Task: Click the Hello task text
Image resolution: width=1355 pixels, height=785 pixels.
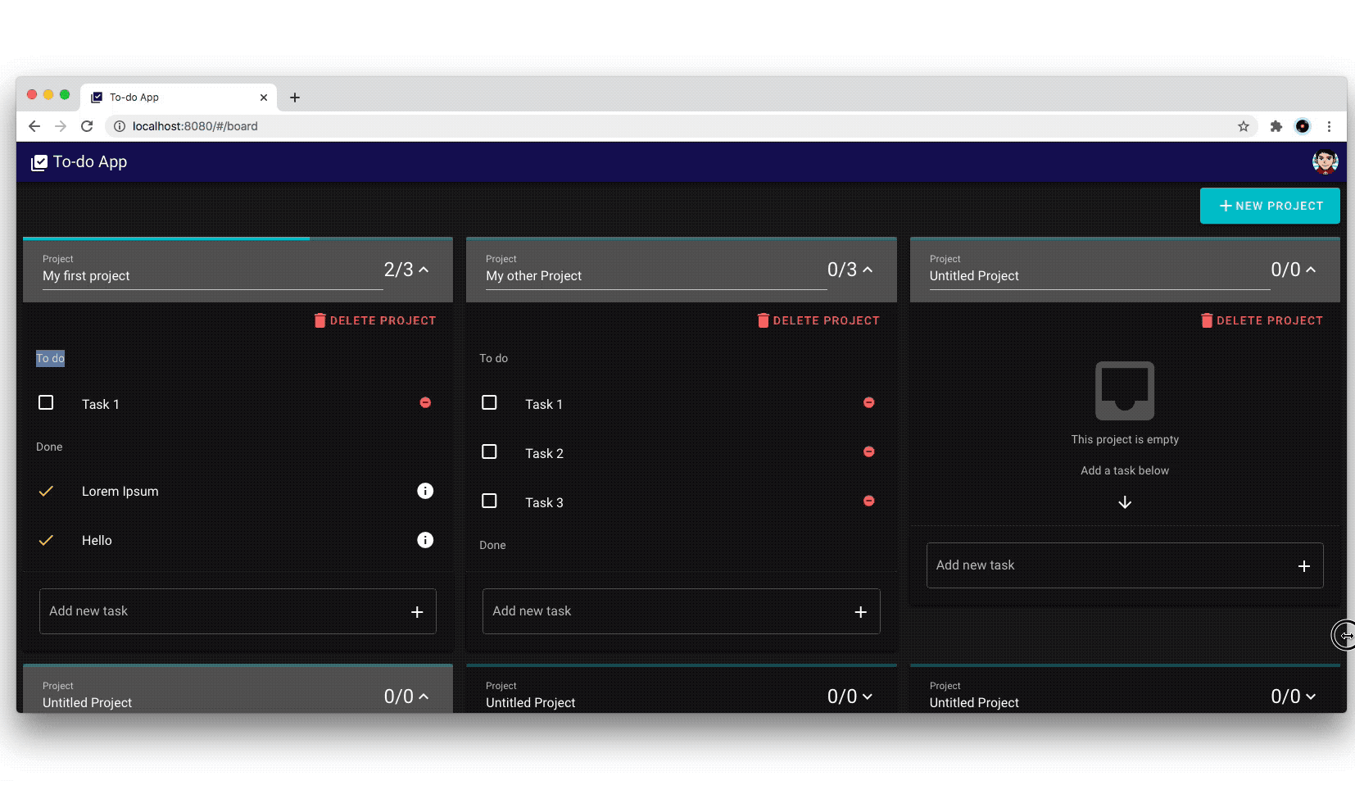Action: 97,541
